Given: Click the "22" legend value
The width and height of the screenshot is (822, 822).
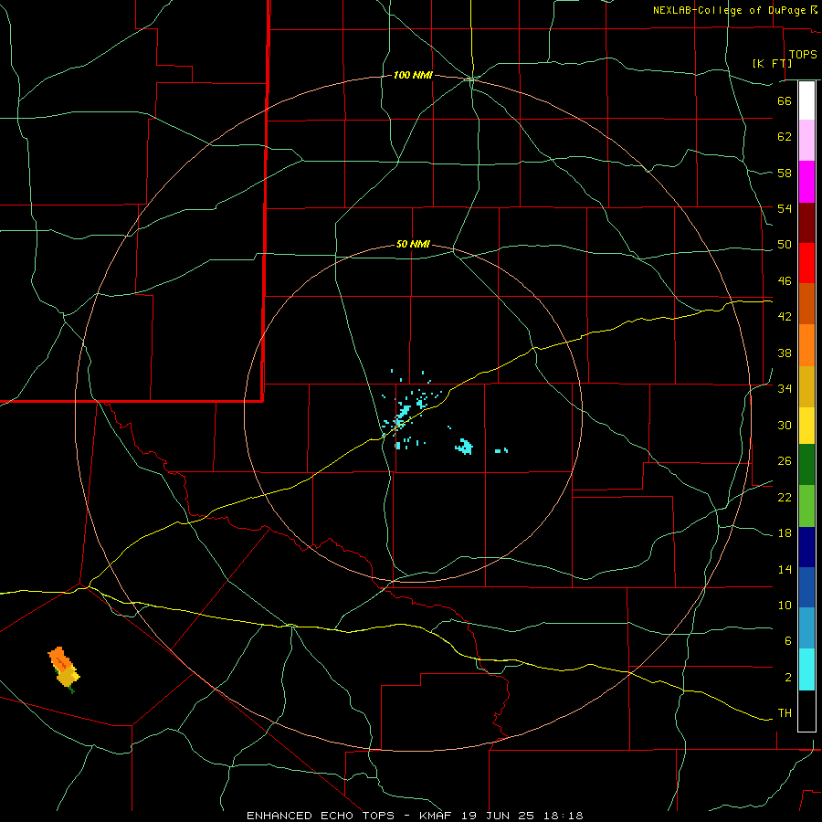Looking at the screenshot, I should point(785,497).
